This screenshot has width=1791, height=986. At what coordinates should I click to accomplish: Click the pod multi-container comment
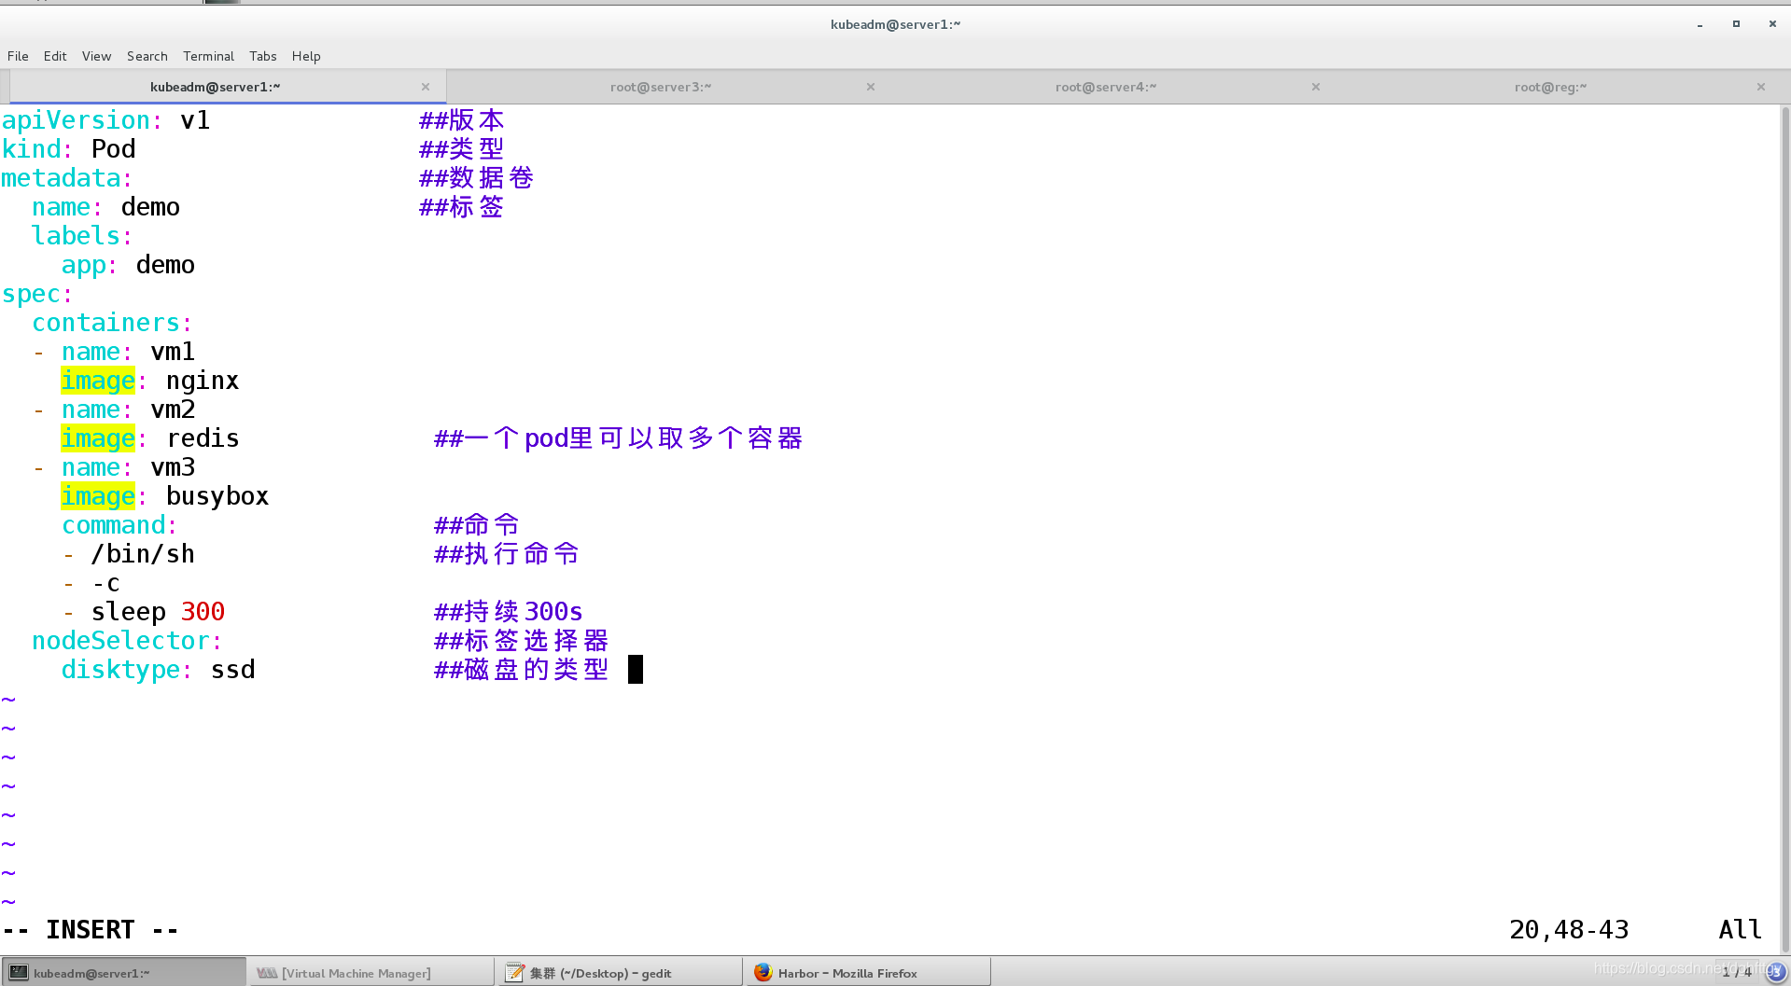[x=619, y=438]
